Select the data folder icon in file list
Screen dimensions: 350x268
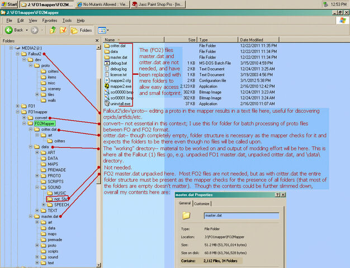tap(107, 51)
